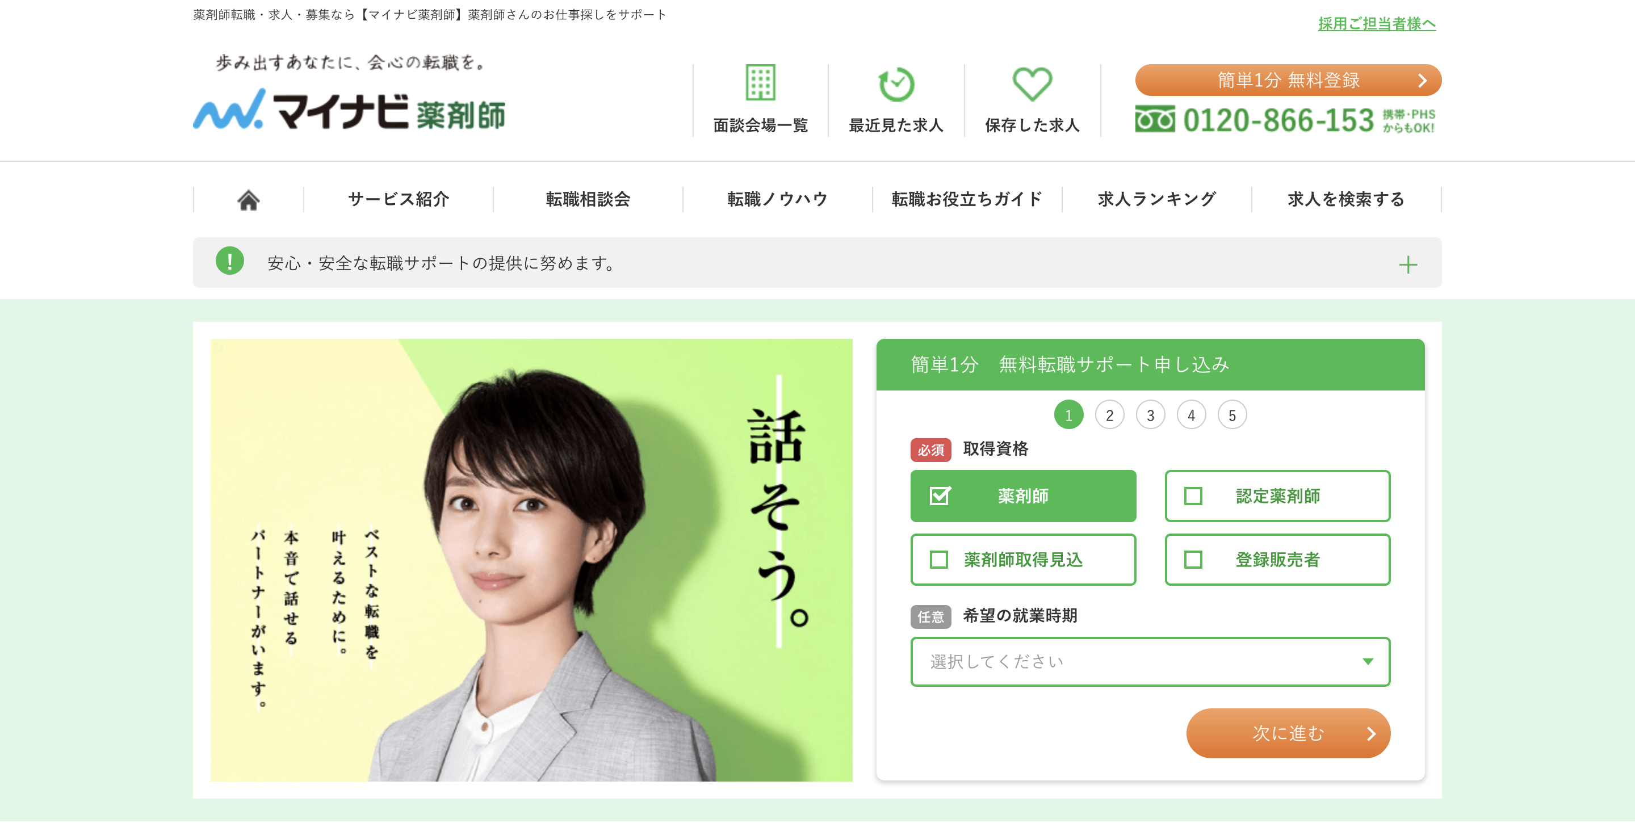Open the 面談会場一覧 building icon
Image resolution: width=1635 pixels, height=823 pixels.
760,82
